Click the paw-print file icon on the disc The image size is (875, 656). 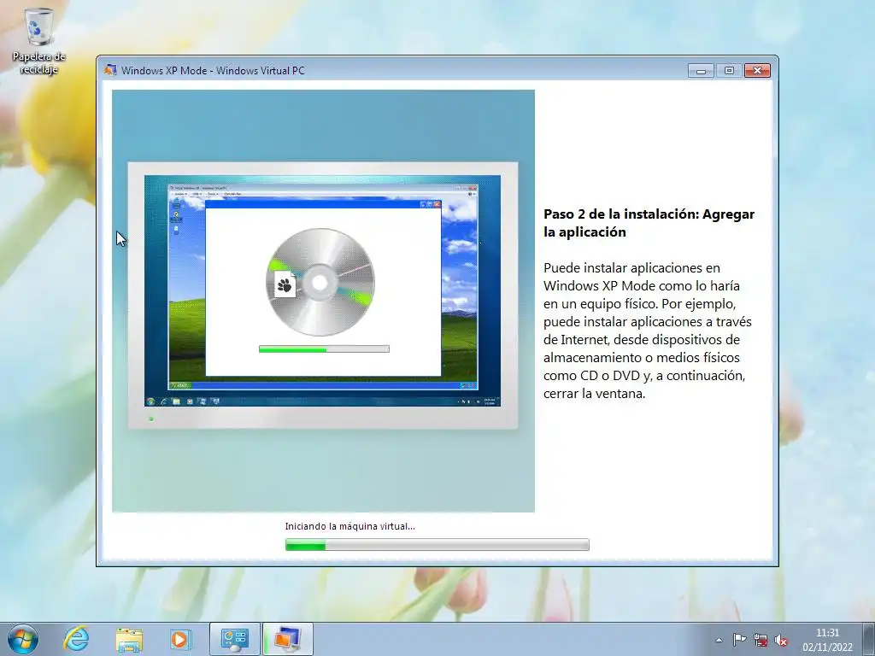coord(285,284)
